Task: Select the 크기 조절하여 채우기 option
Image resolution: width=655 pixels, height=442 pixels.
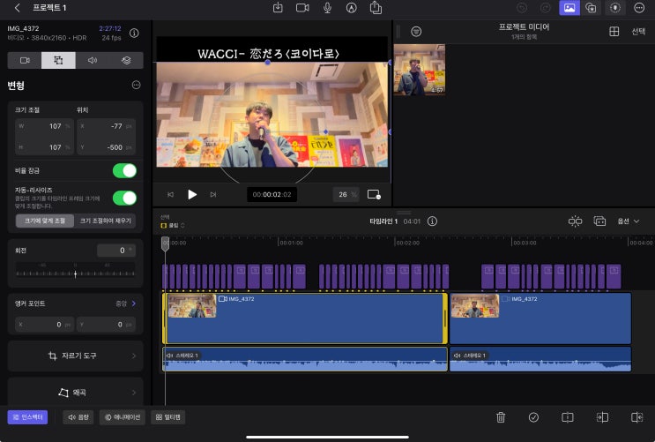Action: click(106, 221)
